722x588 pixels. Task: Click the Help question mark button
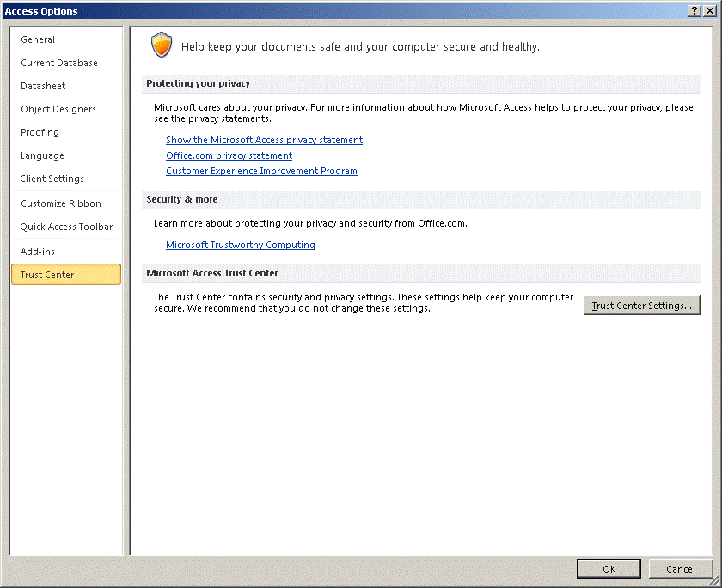coord(694,11)
